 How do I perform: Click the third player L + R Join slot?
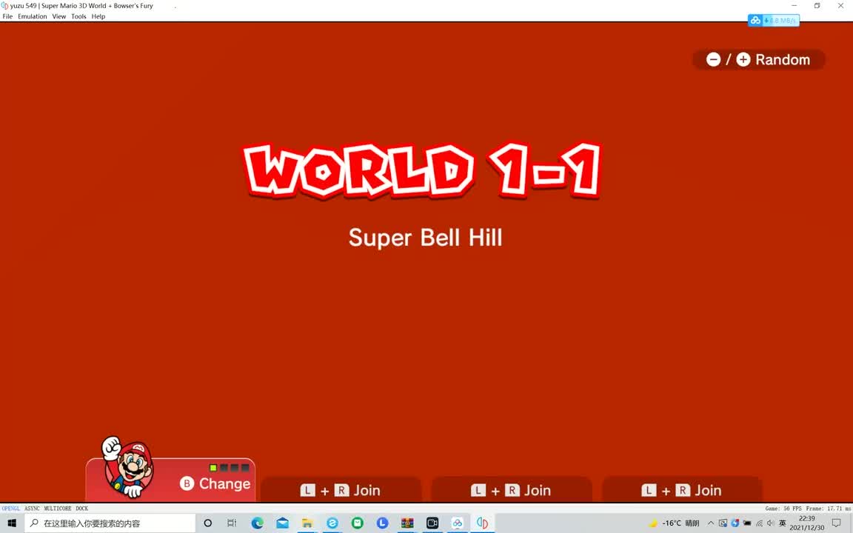[512, 490]
